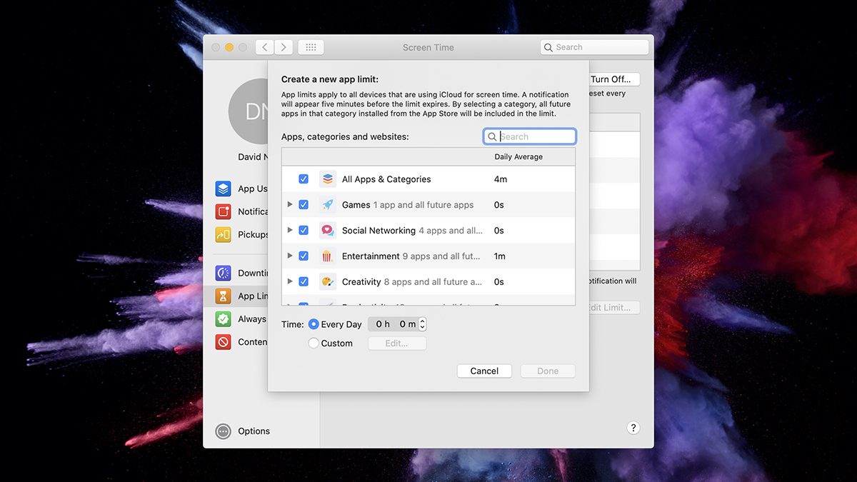Click the App Usage sidebar icon
This screenshot has height=482, width=857.
[x=224, y=189]
